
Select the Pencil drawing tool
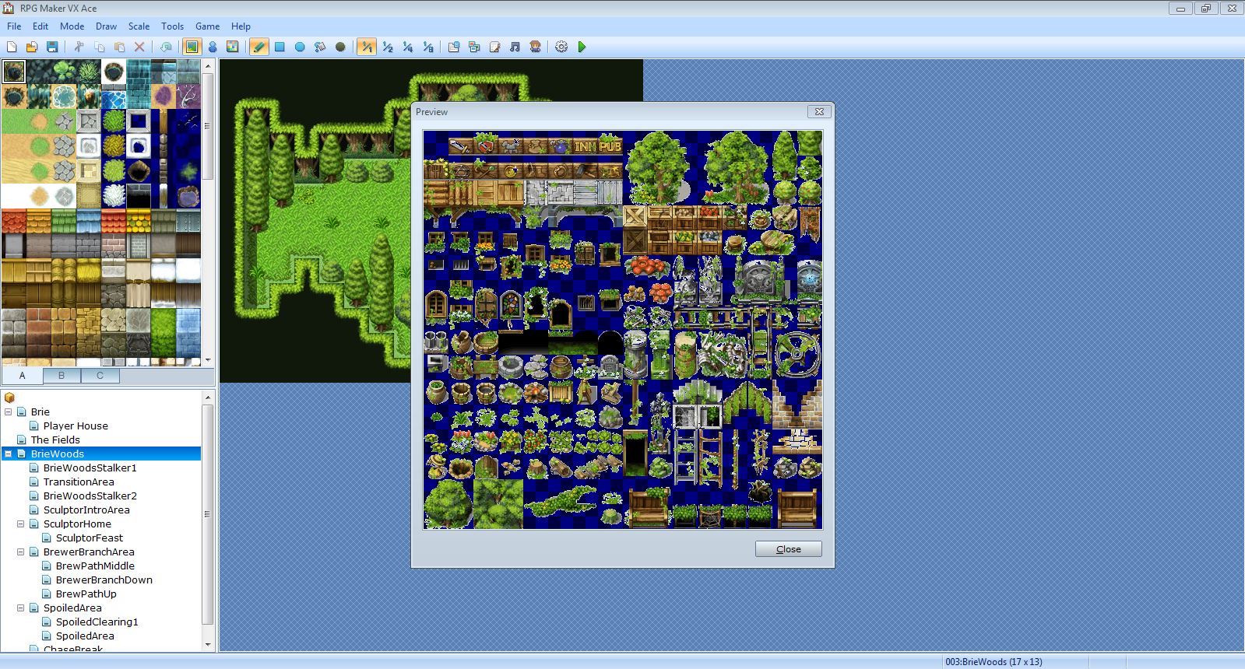point(259,47)
